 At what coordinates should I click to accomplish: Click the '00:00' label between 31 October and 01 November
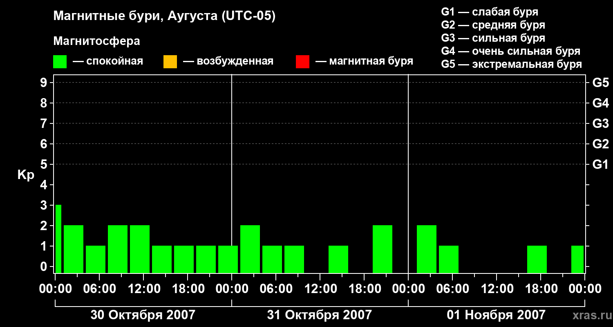pos(408,289)
